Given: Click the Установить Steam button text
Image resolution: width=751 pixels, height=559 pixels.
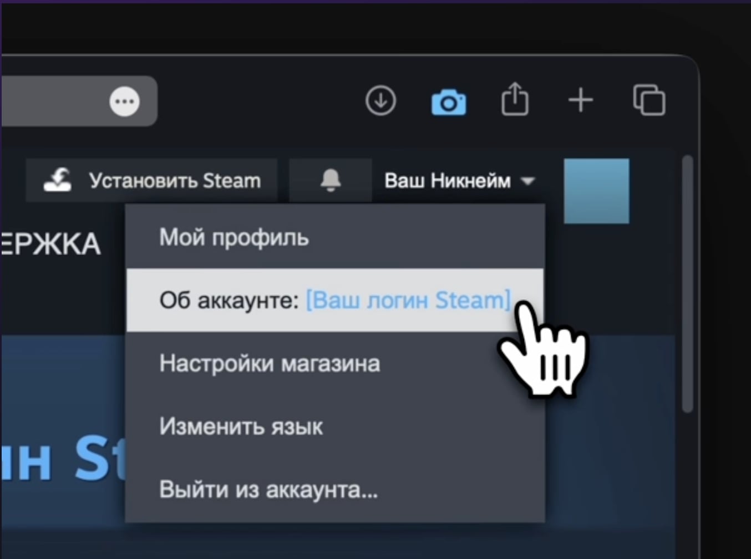Looking at the screenshot, I should [x=175, y=181].
